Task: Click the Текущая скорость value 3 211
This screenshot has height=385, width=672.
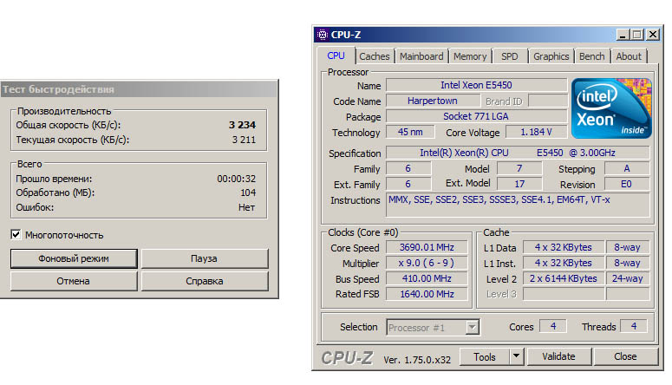Action: coord(244,140)
